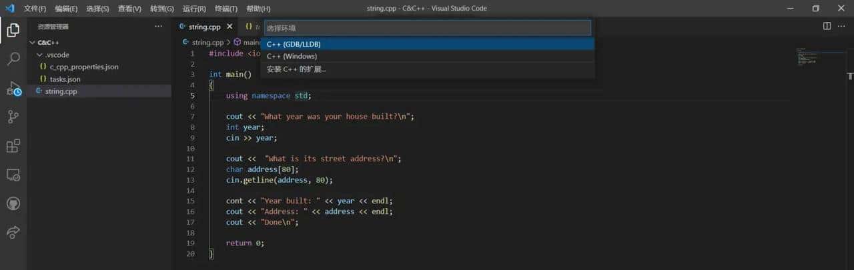
Task: Click the VS Code logo in title bar
Action: coord(9,9)
